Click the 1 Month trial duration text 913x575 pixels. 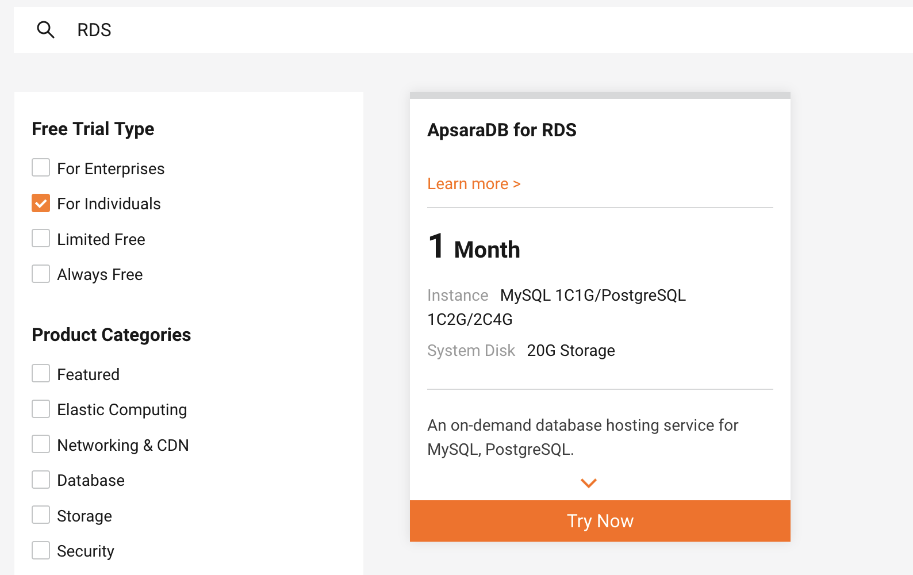[x=474, y=247]
